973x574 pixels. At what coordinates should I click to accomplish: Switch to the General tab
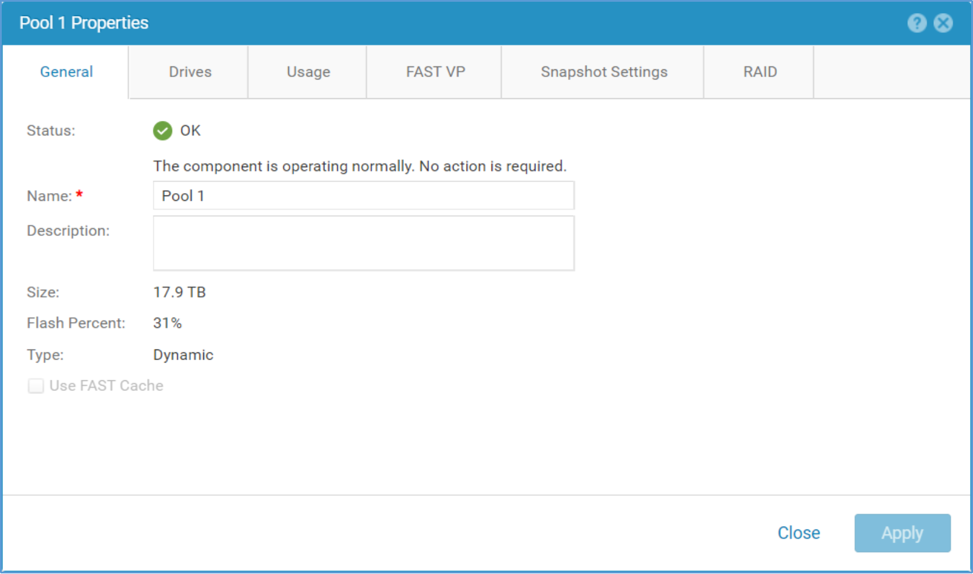[66, 72]
